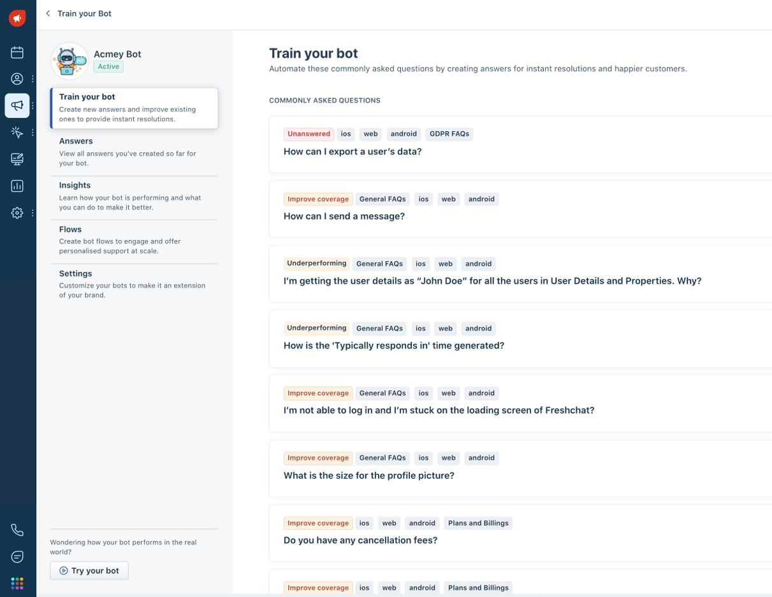This screenshot has width=772, height=597.
Task: Open the contacts person icon in sidebar
Action: click(17, 79)
